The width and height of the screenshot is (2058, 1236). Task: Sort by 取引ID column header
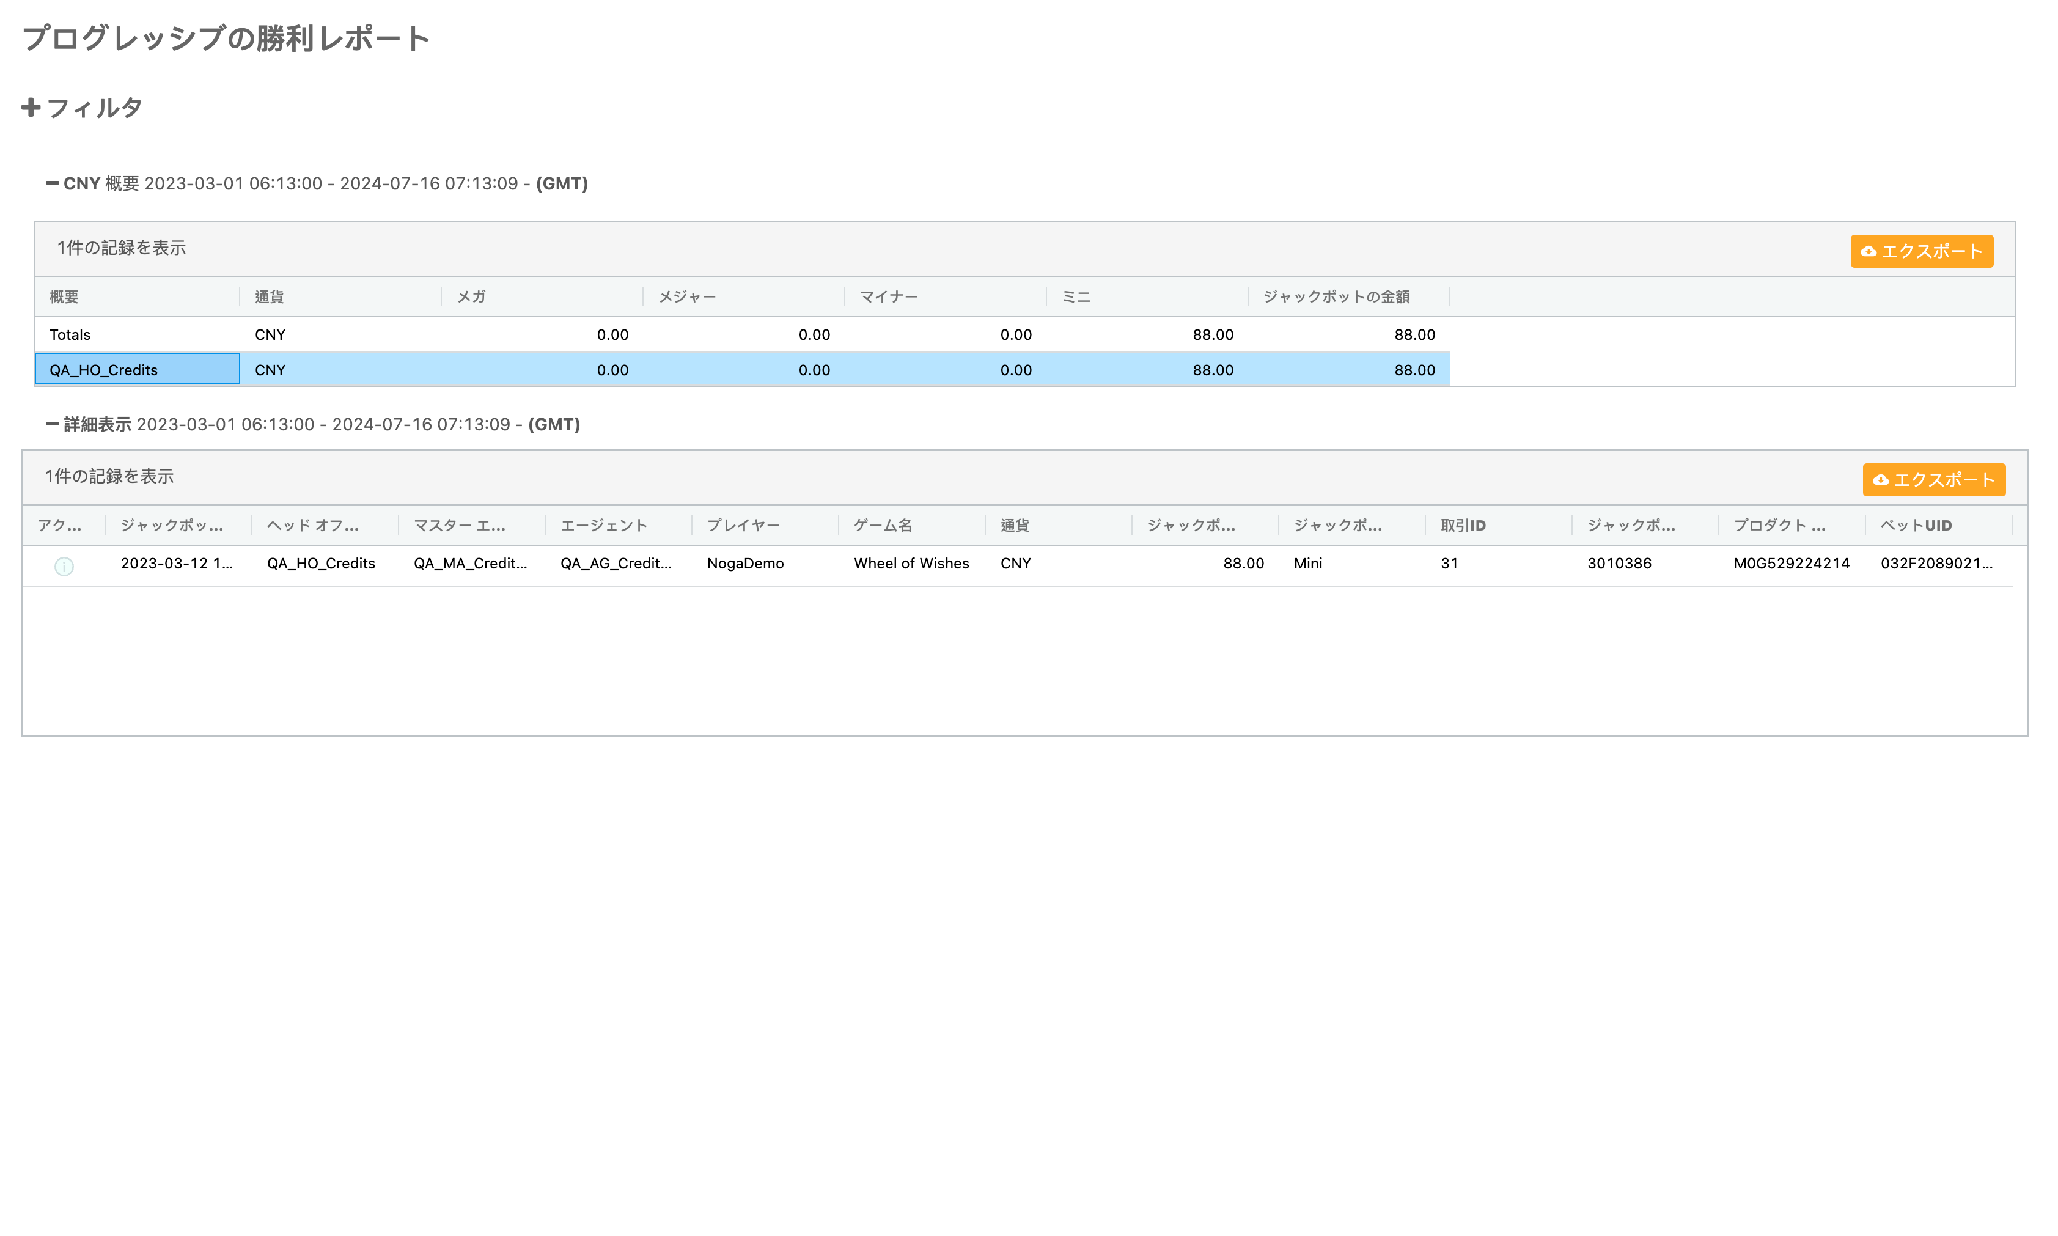coord(1463,526)
